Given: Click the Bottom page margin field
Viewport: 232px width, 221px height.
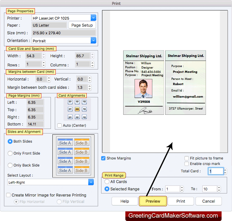Looking at the screenshot, I should [35, 124].
